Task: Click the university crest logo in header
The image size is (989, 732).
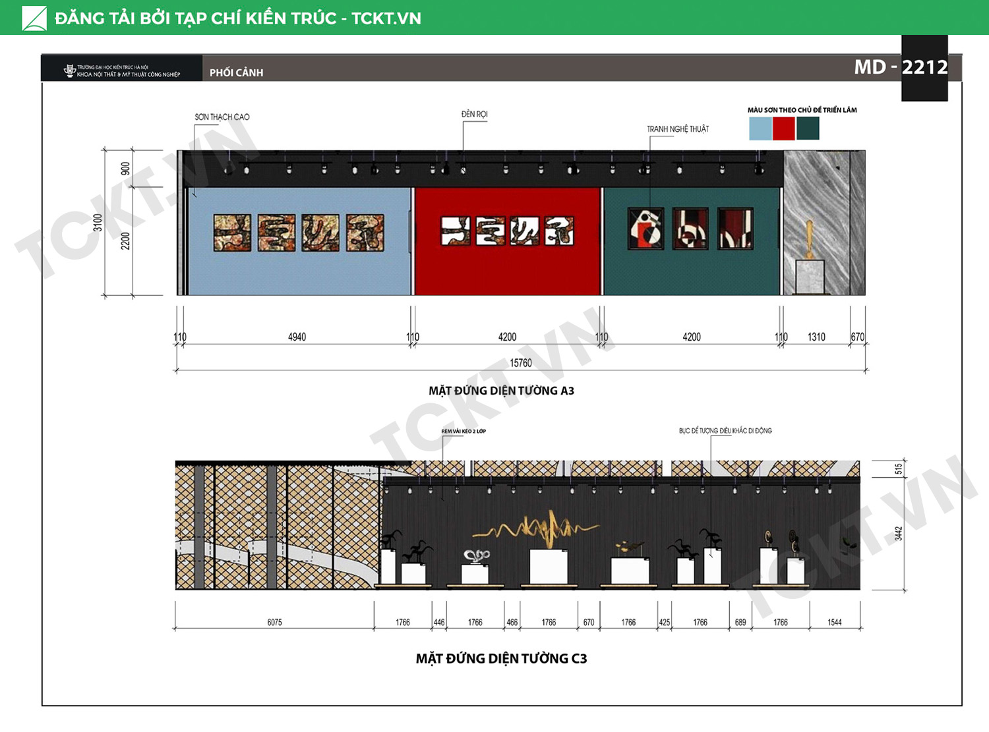Action: click(69, 70)
